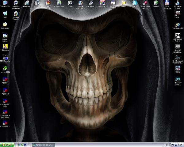Open Total Commander shortcut
This screenshot has width=184, height=147.
pos(167,3)
